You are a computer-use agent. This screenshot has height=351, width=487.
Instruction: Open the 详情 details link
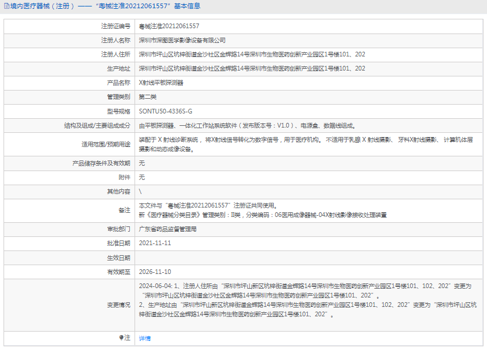pyautogui.click(x=145, y=339)
